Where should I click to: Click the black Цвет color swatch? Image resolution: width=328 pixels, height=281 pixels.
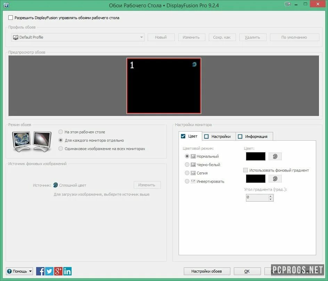pos(256,156)
